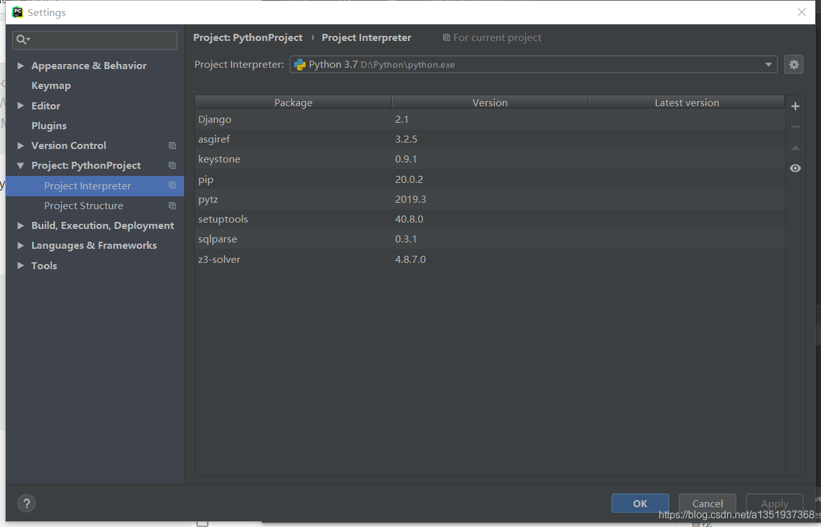Collapse the Project: PythonProject section arrow
The width and height of the screenshot is (821, 527).
point(21,166)
